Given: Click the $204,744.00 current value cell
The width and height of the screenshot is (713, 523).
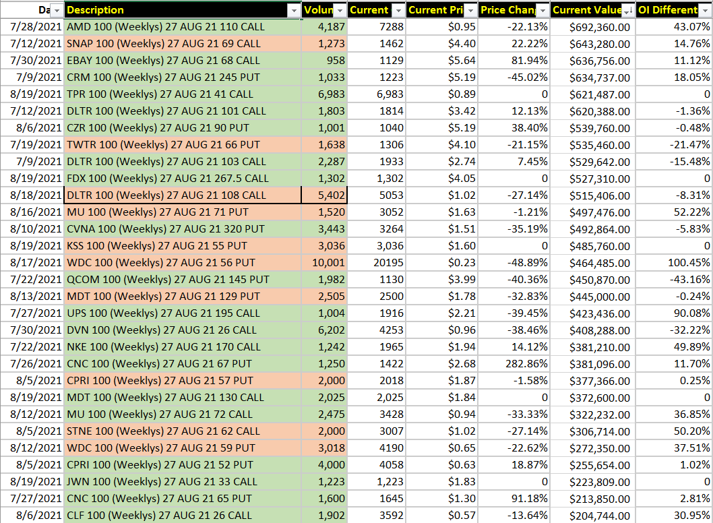Looking at the screenshot, I should point(592,515).
